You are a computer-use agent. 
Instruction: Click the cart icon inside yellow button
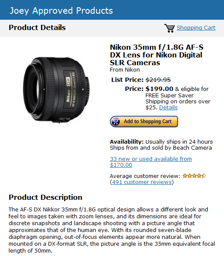116,121
